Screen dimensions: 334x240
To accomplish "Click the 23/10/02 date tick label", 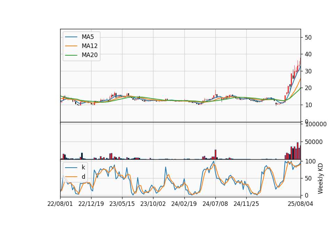I will point(153,204).
